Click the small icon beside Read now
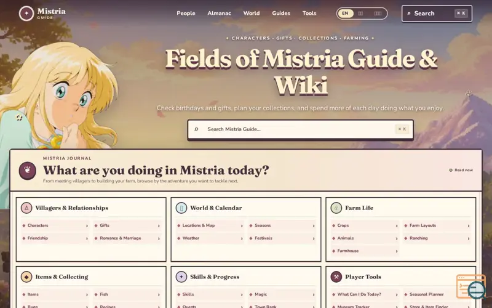Screen dimensions: 492x308 tap(451, 170)
